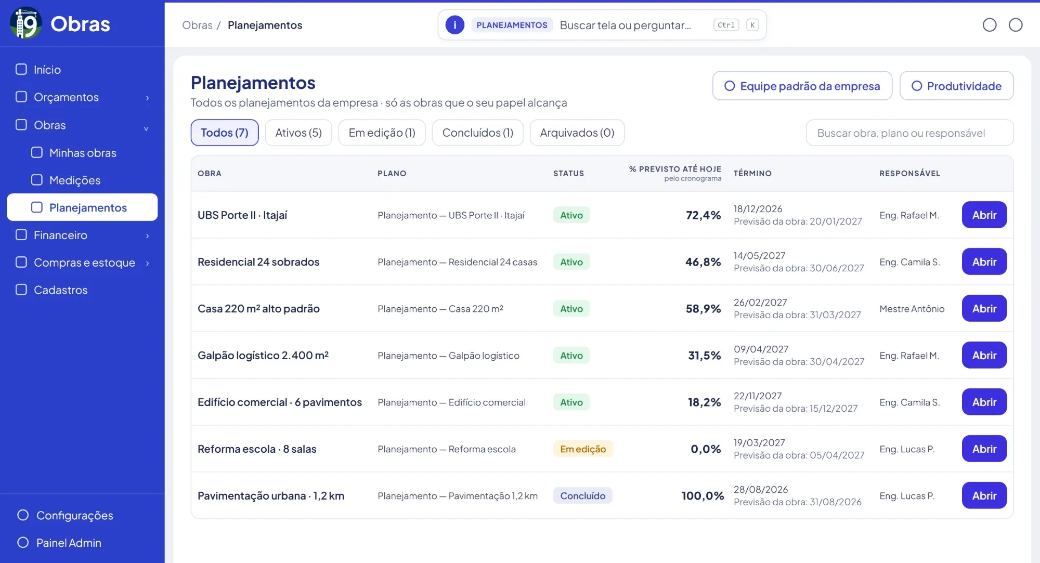Click the first circle icon in top right

tap(990, 25)
